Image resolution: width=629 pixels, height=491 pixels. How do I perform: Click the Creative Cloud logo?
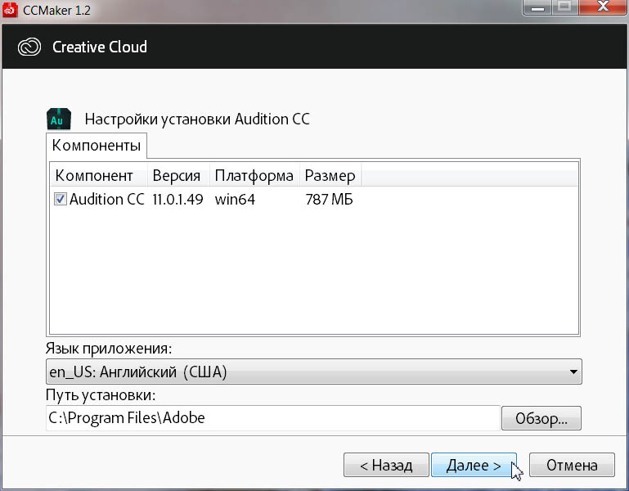(x=29, y=47)
